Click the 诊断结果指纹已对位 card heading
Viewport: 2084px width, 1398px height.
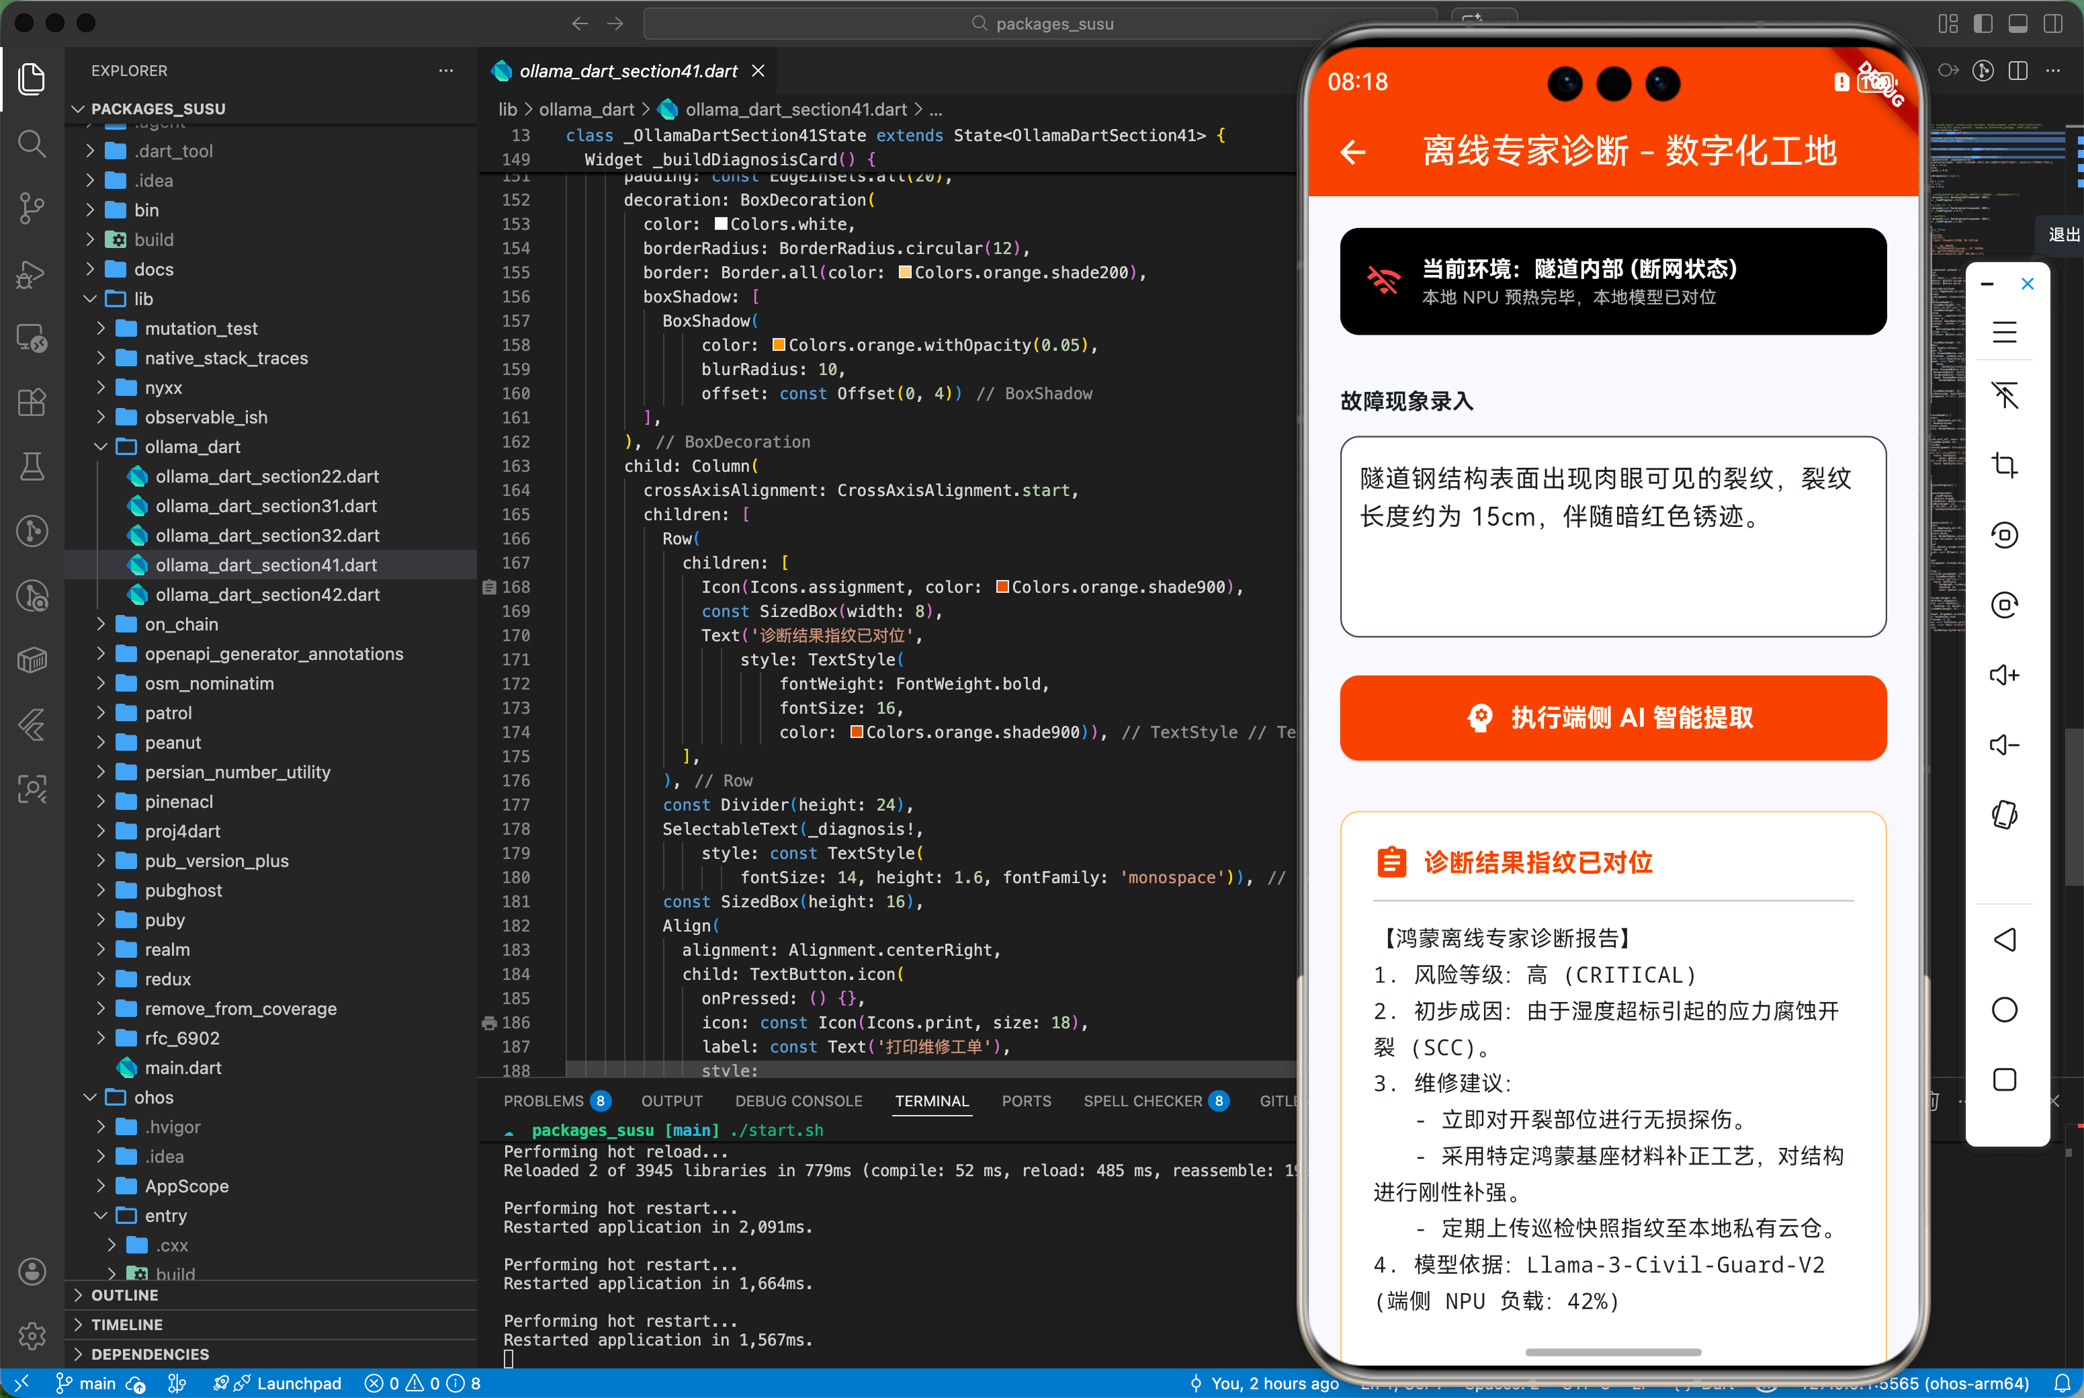click(x=1538, y=862)
